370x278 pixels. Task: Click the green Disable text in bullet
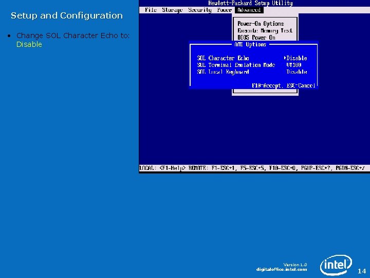coord(29,44)
